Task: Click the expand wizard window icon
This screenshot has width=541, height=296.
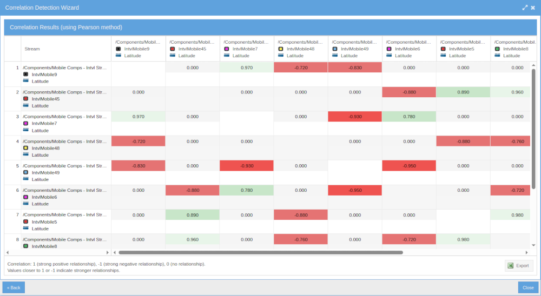Action: pos(524,8)
